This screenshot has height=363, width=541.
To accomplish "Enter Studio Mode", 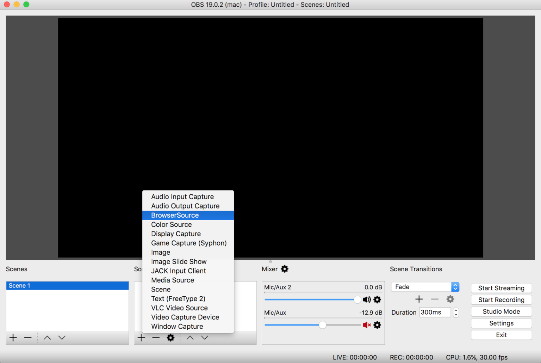I will tap(501, 311).
